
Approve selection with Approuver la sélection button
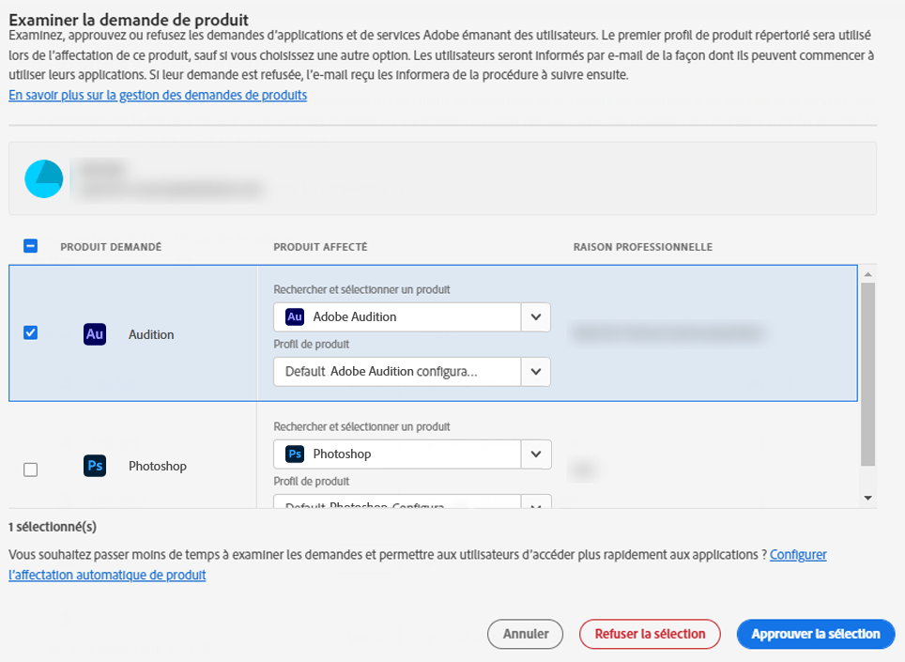pyautogui.click(x=815, y=634)
